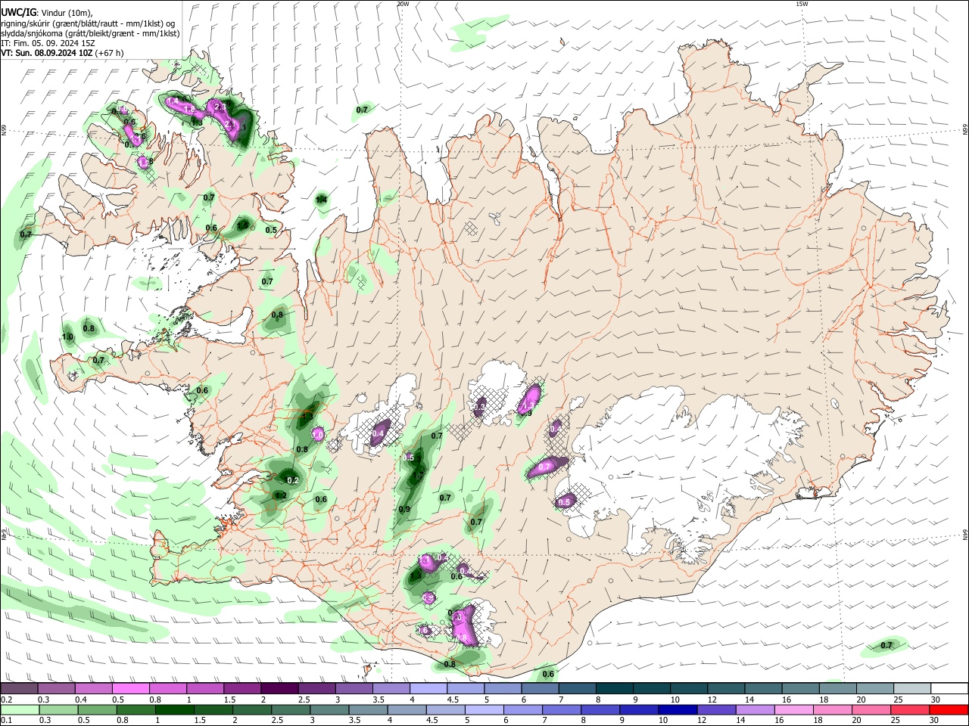Screen dimensions: 969x726
Task: Pick the deep blue 10 mm rain swatch
Action: click(677, 709)
